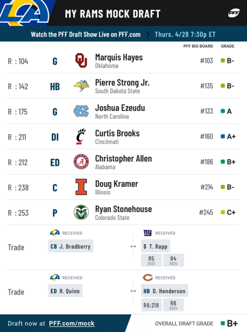
Task: Select player name Ryan Stonehouse
Action: pyautogui.click(x=123, y=209)
